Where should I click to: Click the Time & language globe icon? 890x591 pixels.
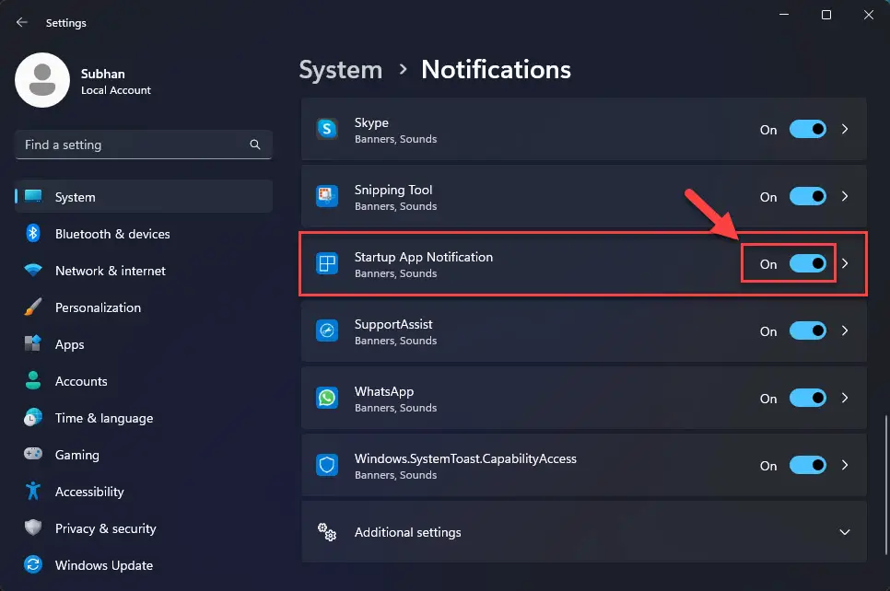point(33,417)
